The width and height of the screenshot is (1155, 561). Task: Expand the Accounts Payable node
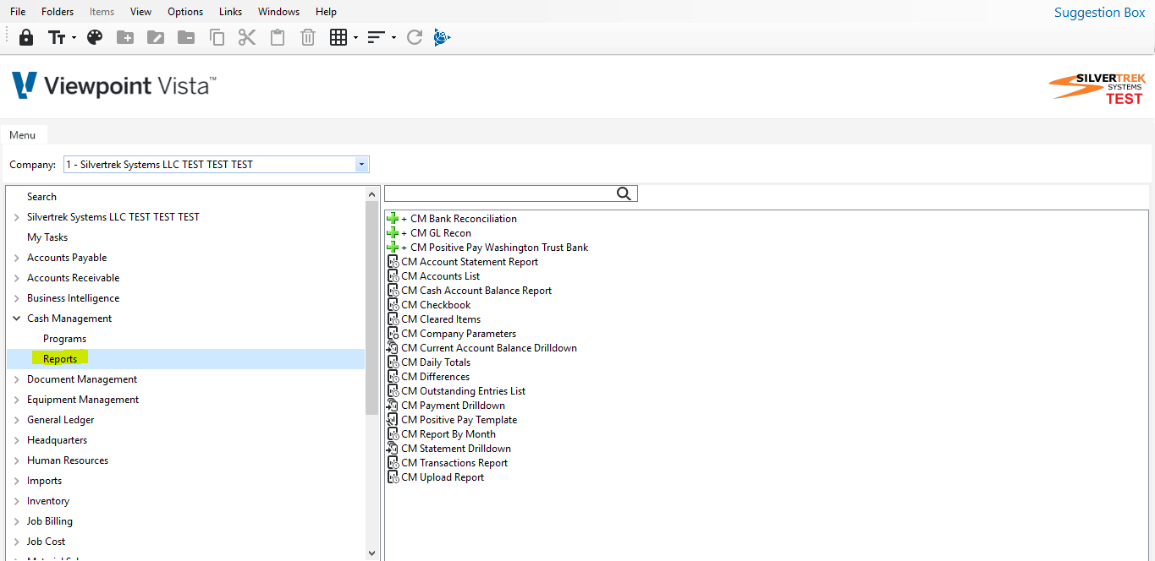tap(17, 258)
